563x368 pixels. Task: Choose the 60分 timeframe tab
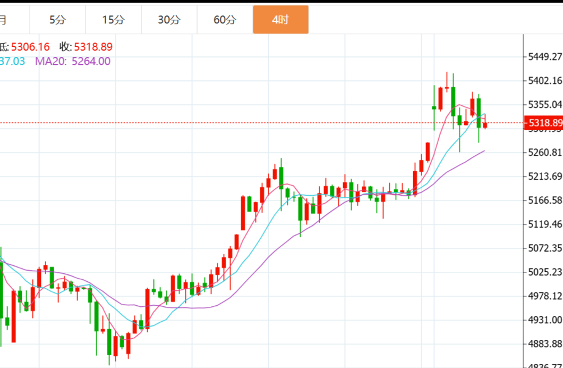point(225,20)
